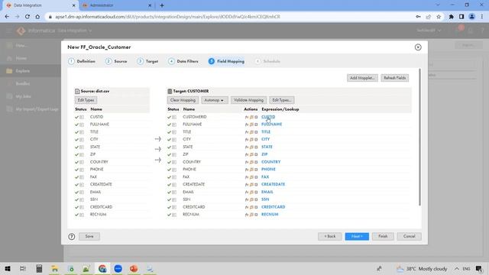Launch Calculator from the taskbar
489x275 pixels.
pos(39,268)
